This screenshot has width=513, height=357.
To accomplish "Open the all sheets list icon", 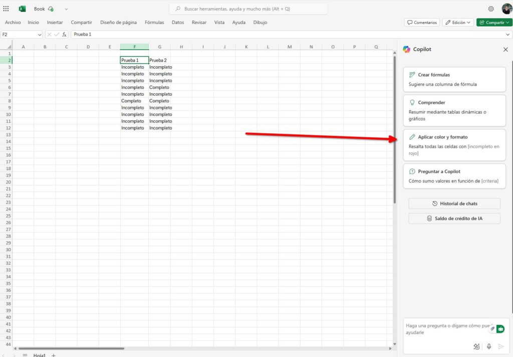I will [25, 355].
